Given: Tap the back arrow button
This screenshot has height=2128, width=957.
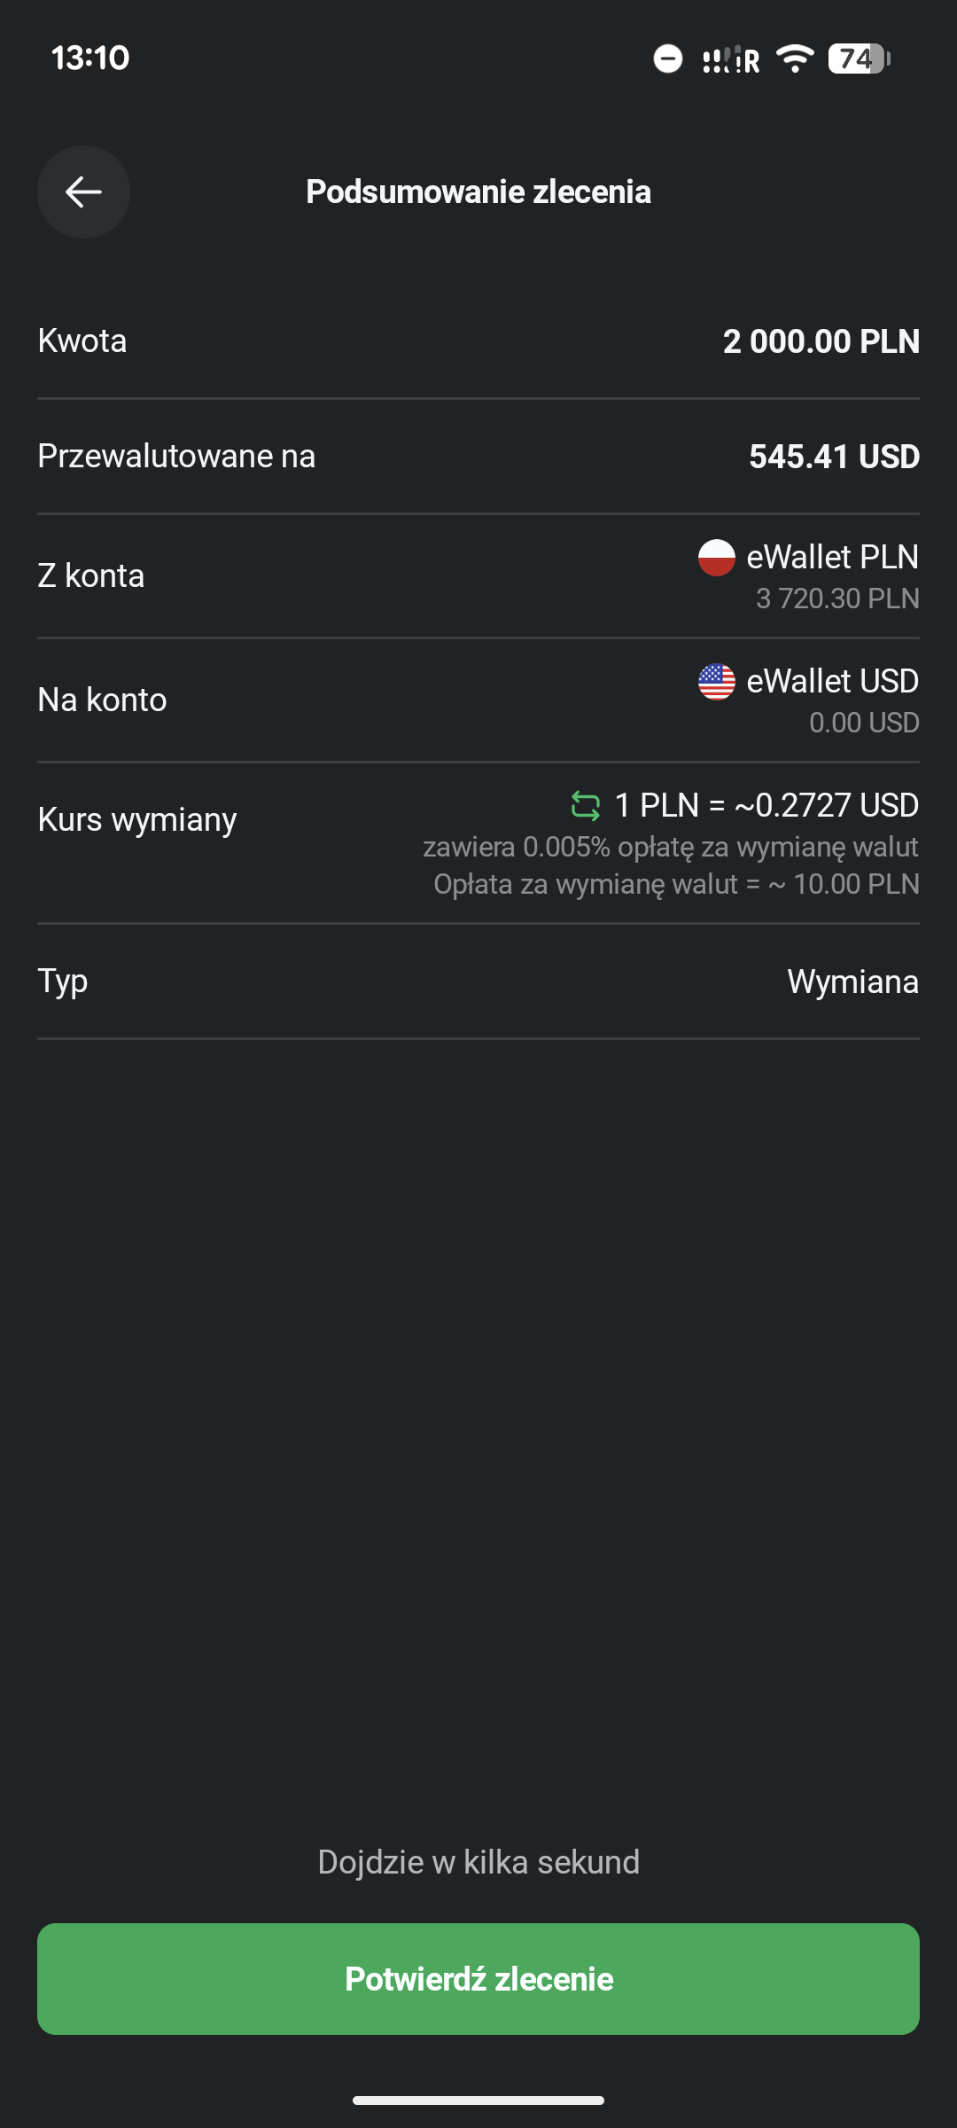Looking at the screenshot, I should (83, 192).
